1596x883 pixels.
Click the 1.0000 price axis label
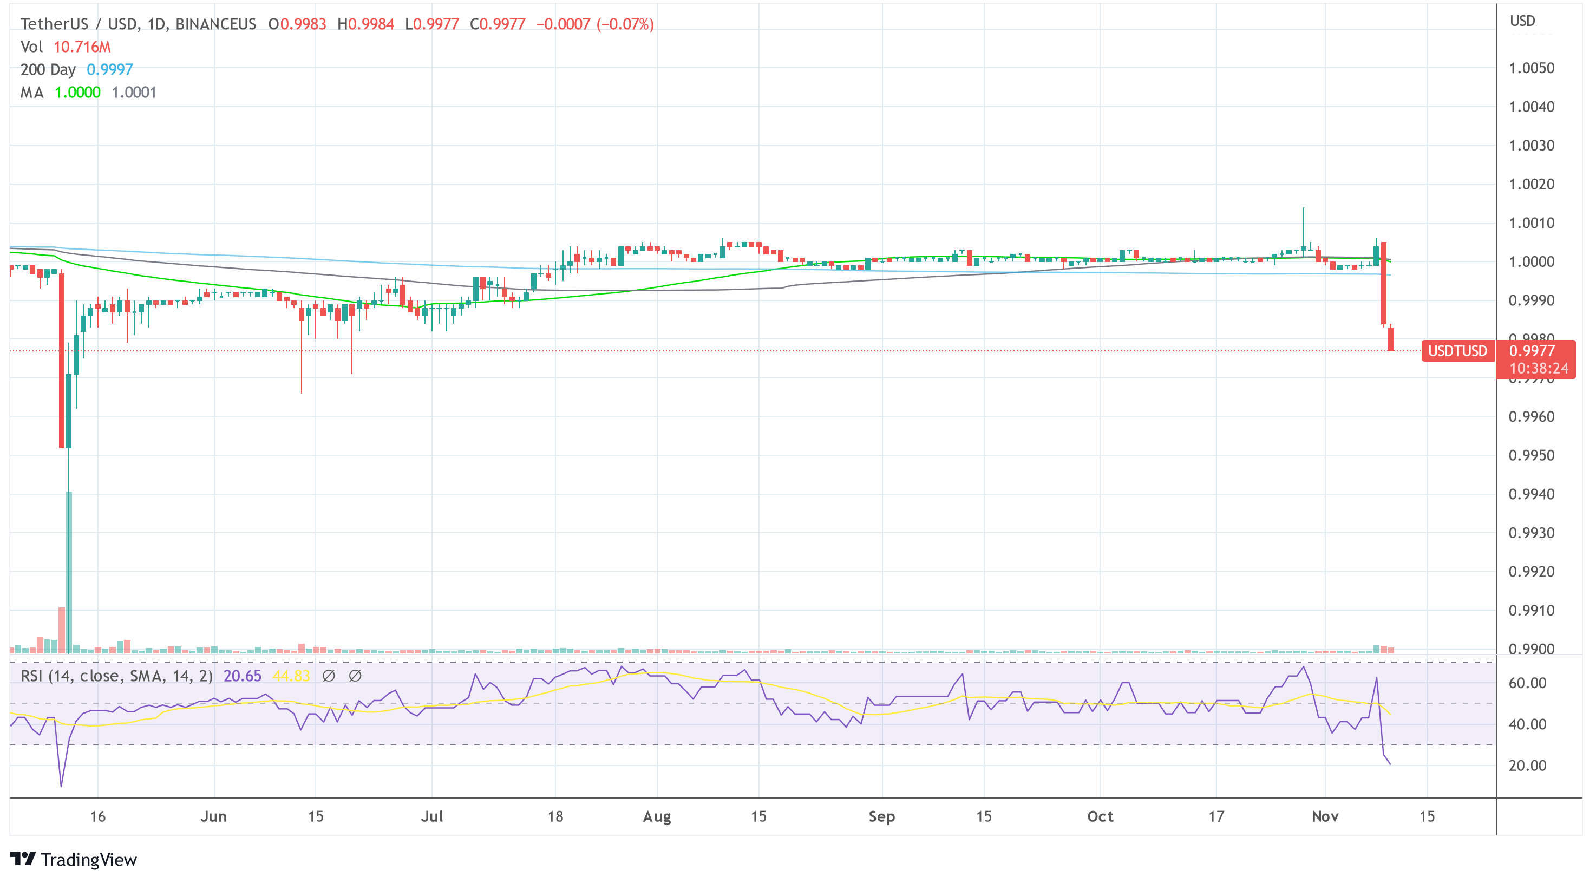point(1532,261)
